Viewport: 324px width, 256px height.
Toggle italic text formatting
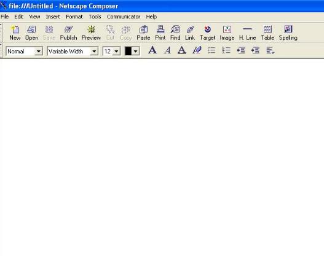coord(167,50)
